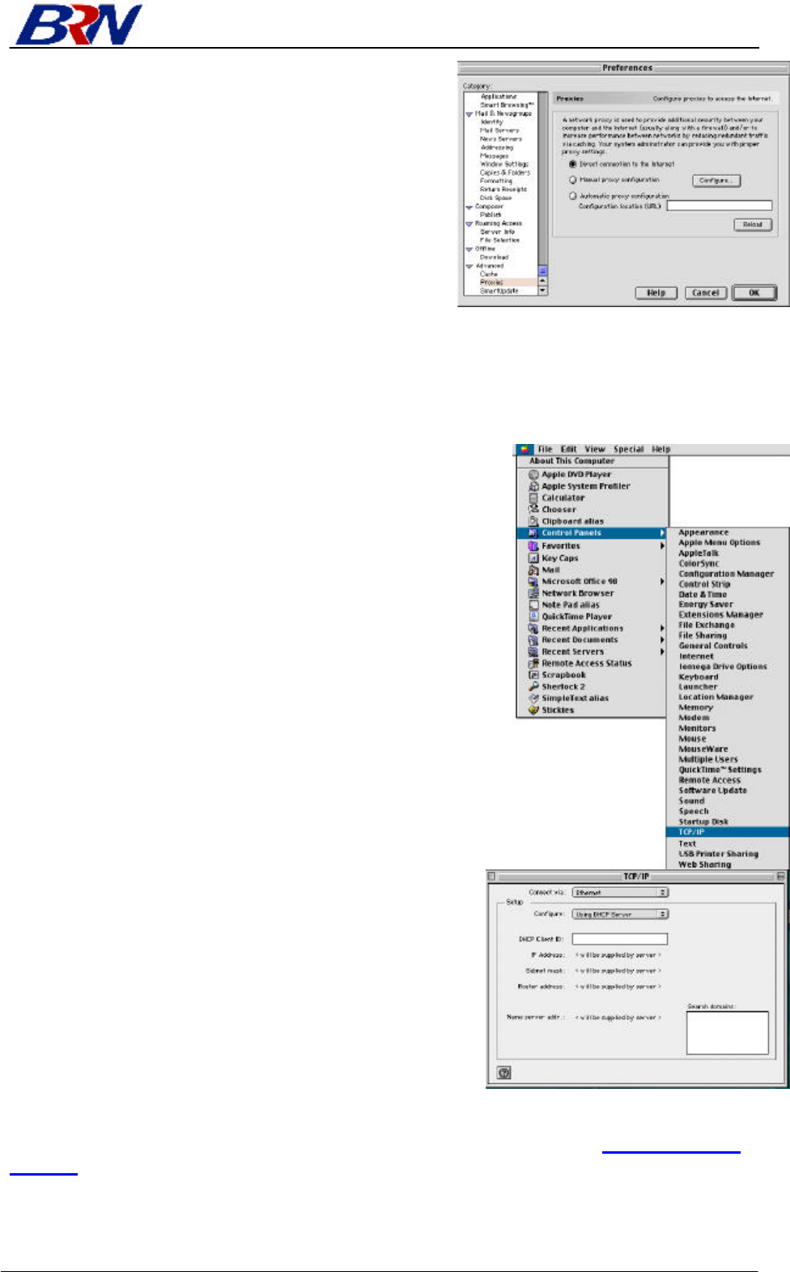This screenshot has height=1272, width=790.
Task: Choose Remote Access control panel
Action: [x=709, y=780]
